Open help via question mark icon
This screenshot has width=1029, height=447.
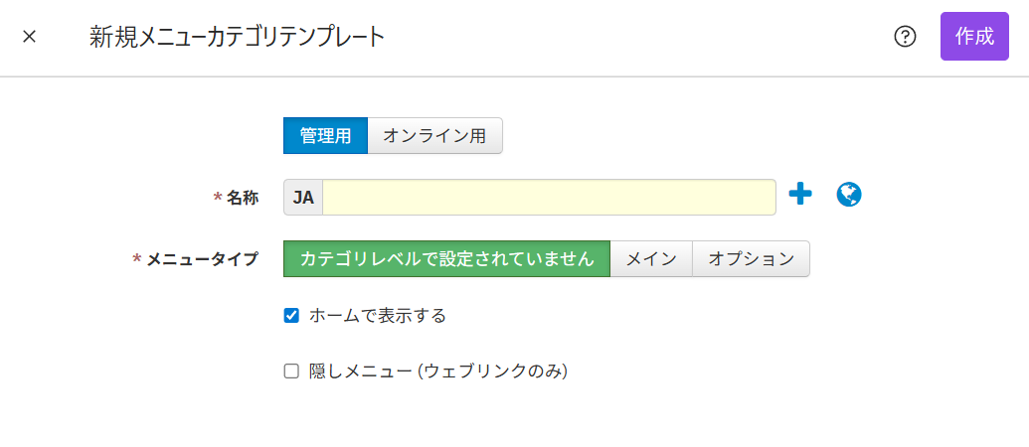pyautogui.click(x=905, y=37)
